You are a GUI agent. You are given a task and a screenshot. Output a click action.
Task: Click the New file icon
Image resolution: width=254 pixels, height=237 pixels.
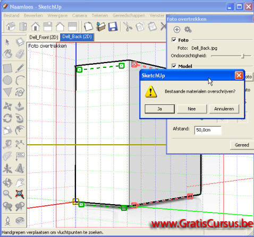tap(88, 27)
